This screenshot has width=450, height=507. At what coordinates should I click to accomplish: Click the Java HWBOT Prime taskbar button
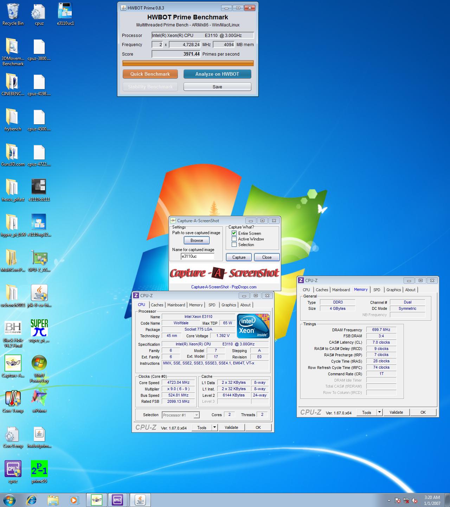click(x=140, y=500)
